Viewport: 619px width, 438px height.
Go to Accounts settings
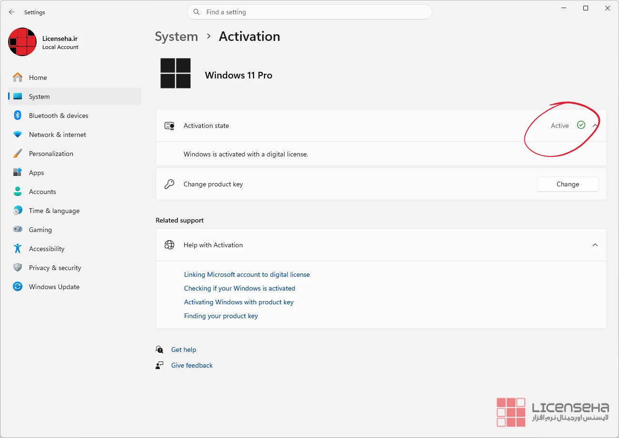coord(75,192)
